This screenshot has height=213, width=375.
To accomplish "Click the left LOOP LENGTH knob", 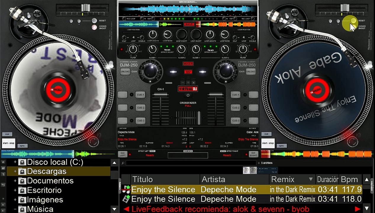I will point(153,35).
